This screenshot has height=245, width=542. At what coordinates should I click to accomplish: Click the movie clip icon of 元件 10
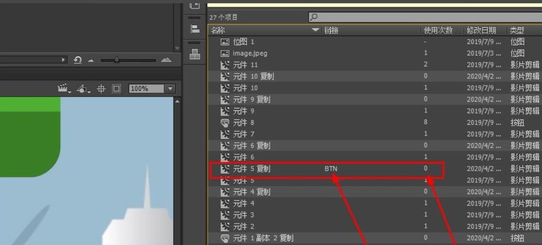pos(225,88)
